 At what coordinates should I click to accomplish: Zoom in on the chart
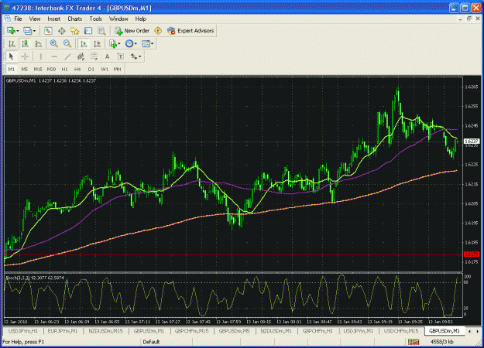(54, 44)
